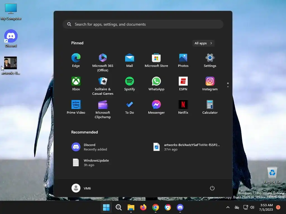Image resolution: width=286 pixels, height=214 pixels.
Task: Open recommended artworks-BoVAwIzY image file
Action: point(187,147)
